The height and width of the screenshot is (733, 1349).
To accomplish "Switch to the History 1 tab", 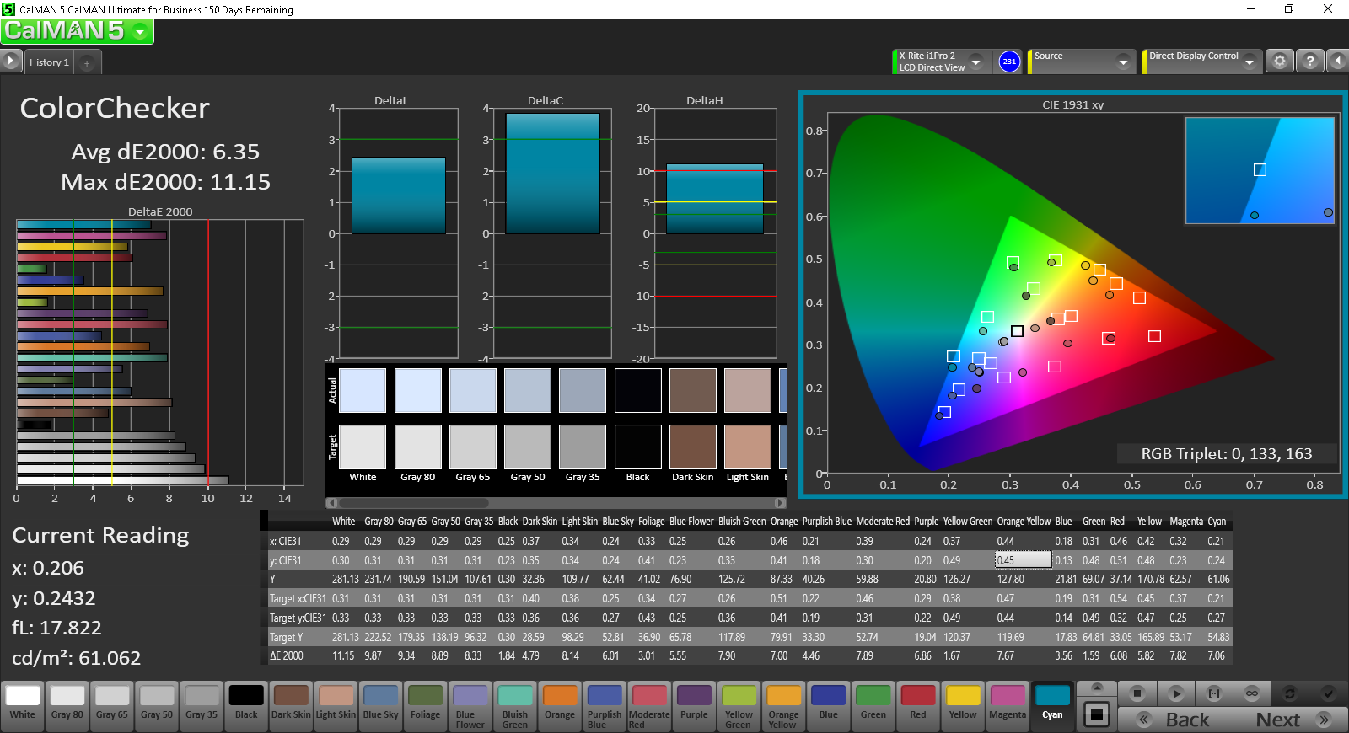I will click(x=49, y=62).
